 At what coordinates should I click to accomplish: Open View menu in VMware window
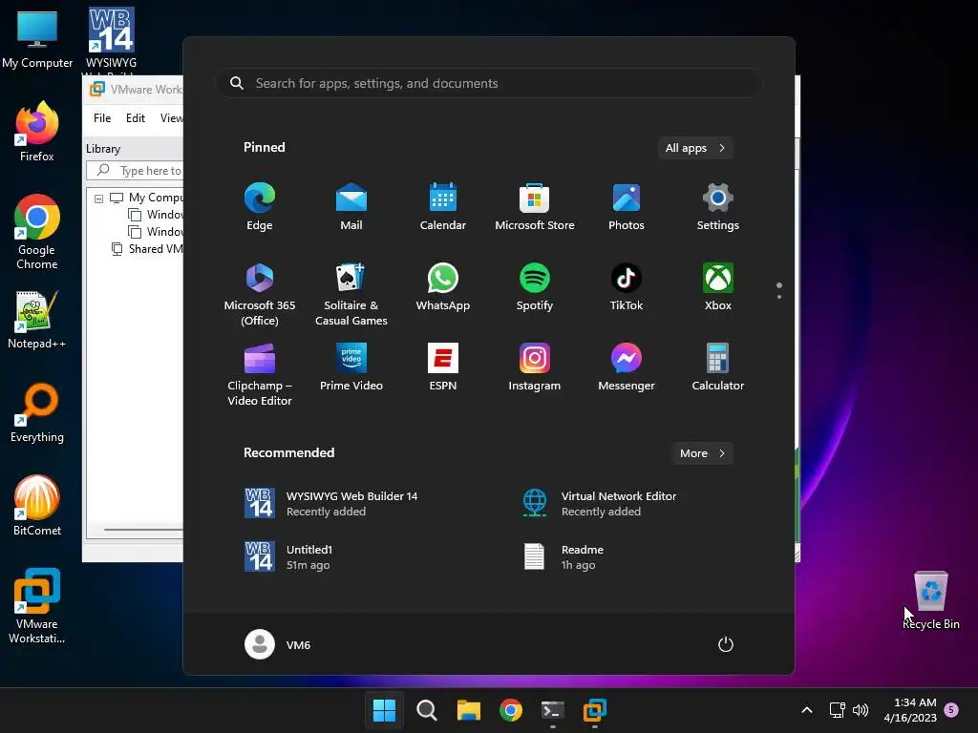pyautogui.click(x=171, y=117)
